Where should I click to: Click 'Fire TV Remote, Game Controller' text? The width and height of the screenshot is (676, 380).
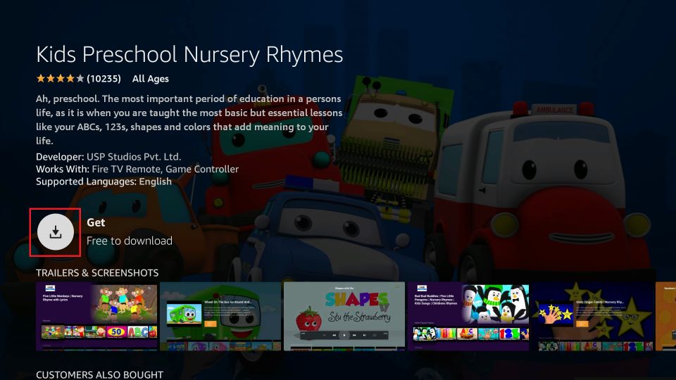[165, 169]
